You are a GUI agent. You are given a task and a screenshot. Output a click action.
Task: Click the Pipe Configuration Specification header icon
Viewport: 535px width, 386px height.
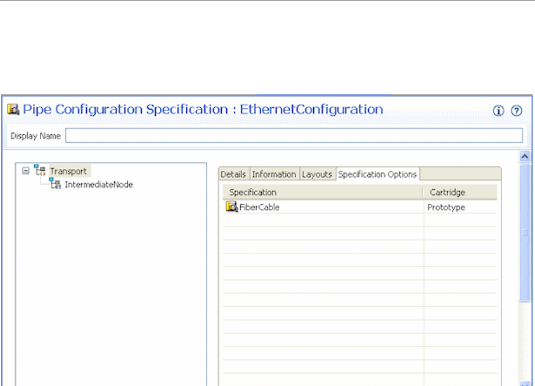tap(14, 109)
